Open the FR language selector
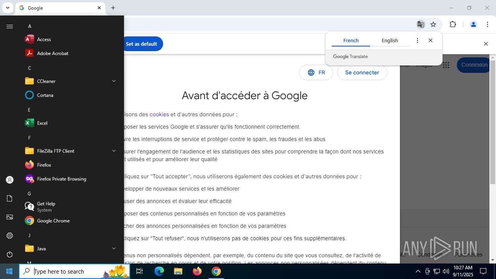 click(x=316, y=72)
